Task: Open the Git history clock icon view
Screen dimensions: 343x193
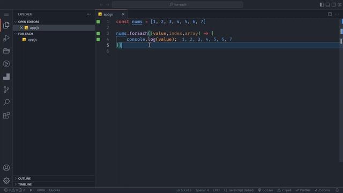Action: (x=6, y=64)
